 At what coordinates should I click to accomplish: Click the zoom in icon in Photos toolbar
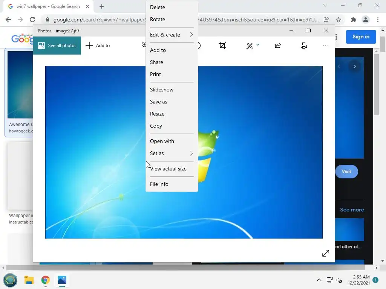pyautogui.click(x=144, y=44)
